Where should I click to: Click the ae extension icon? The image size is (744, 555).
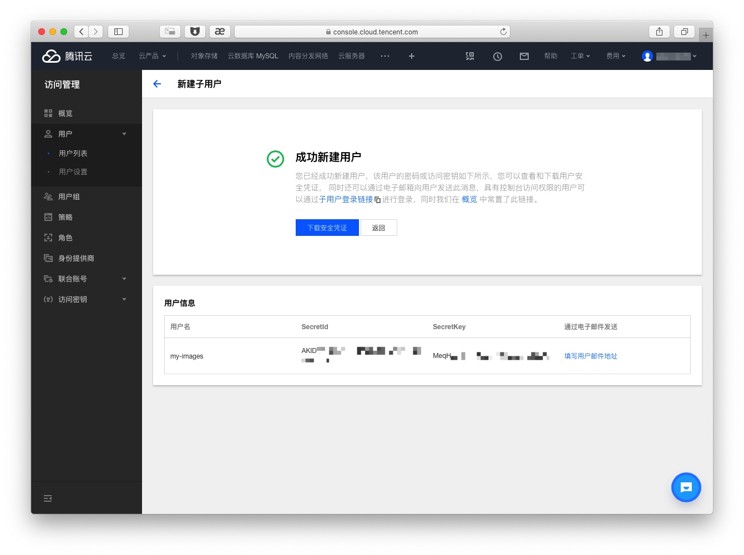[x=220, y=32]
